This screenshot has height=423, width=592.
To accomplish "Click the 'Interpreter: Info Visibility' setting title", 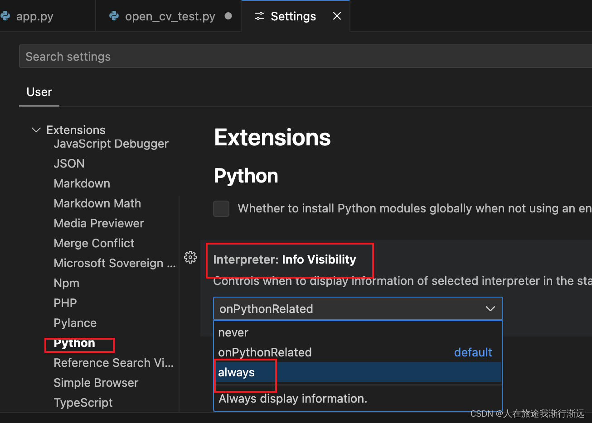I will 285,260.
